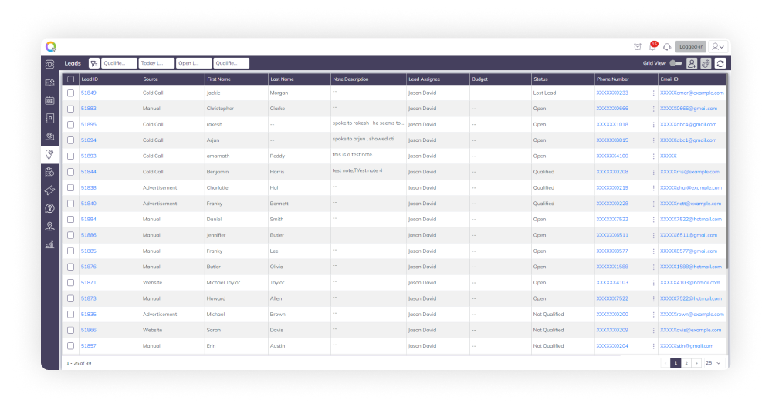772x407 pixels.
Task: Go to page 2 of leads
Action: [686, 362]
